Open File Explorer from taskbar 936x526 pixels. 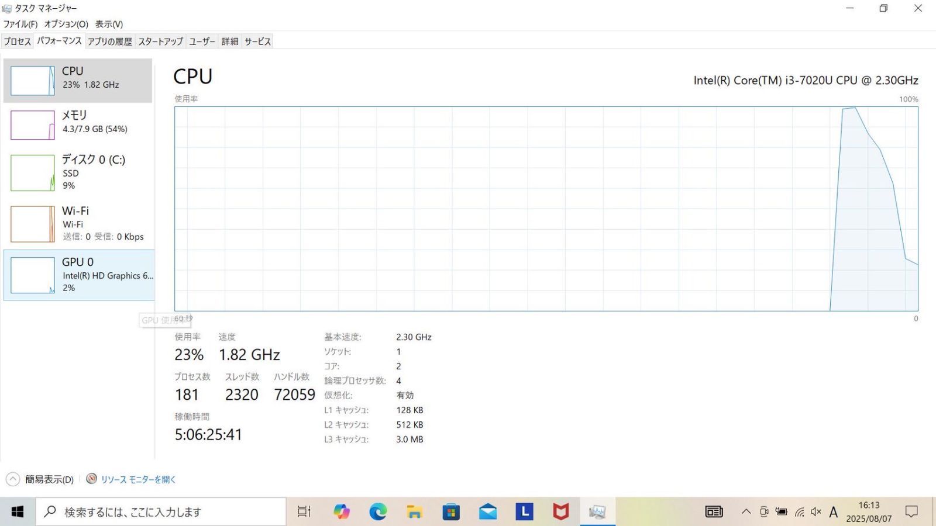[414, 512]
